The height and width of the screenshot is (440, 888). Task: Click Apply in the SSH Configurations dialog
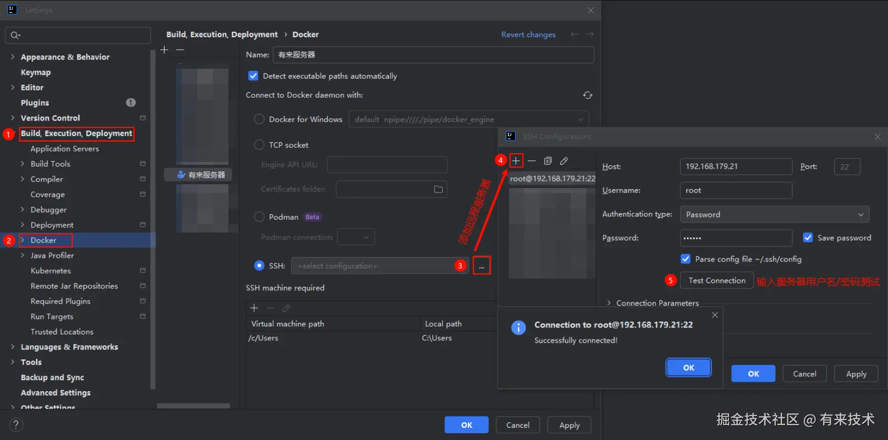(856, 374)
